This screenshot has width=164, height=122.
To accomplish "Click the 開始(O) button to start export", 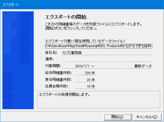I will (x=118, y=117).
